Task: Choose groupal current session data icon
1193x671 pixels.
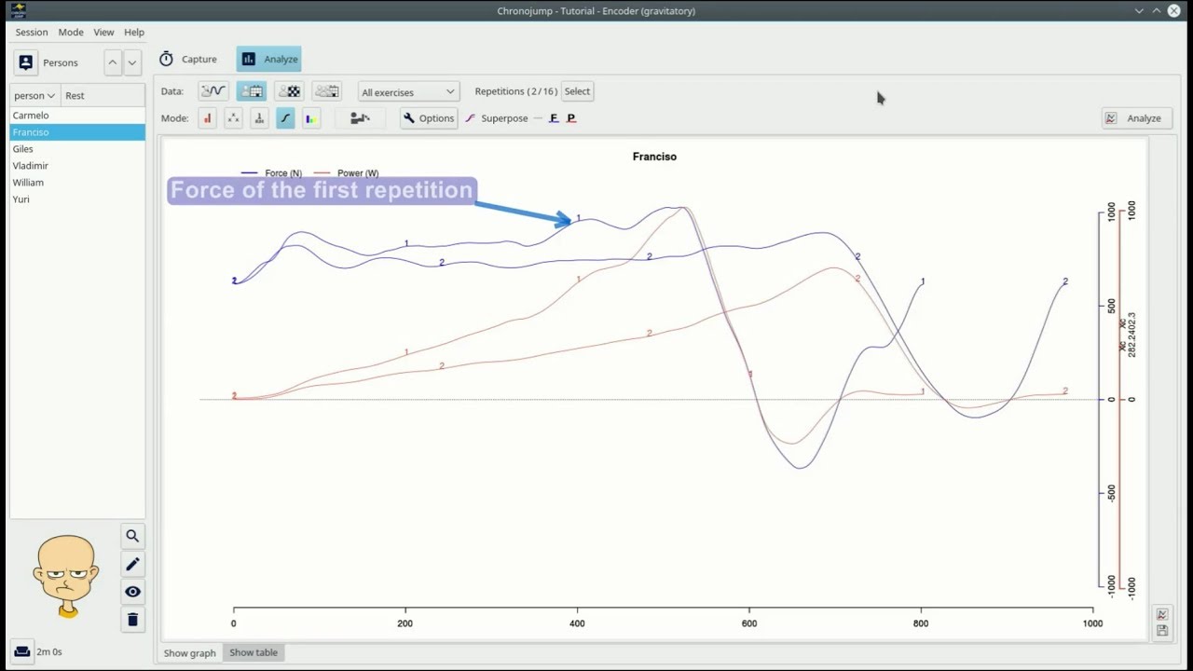Action: tap(326, 91)
